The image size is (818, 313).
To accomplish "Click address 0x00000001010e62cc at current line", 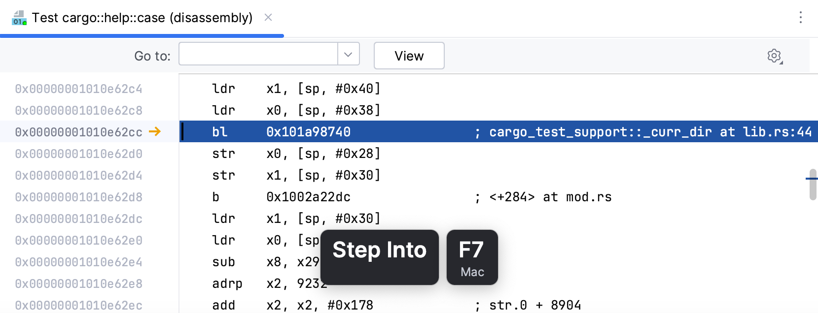I will 78,132.
